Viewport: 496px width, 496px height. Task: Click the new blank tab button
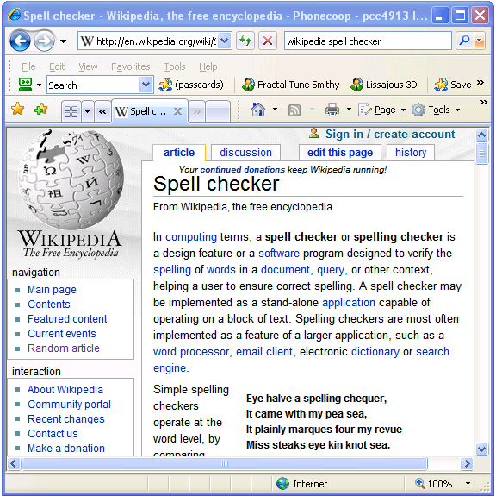[x=217, y=111]
